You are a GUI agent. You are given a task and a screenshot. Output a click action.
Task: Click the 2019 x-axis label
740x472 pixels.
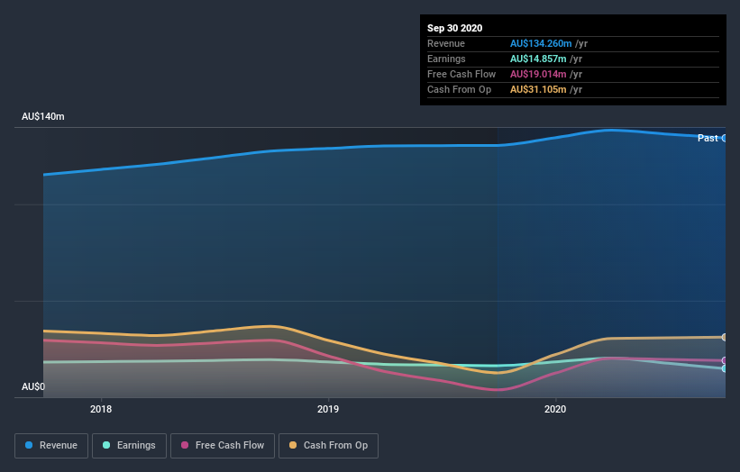tap(328, 409)
